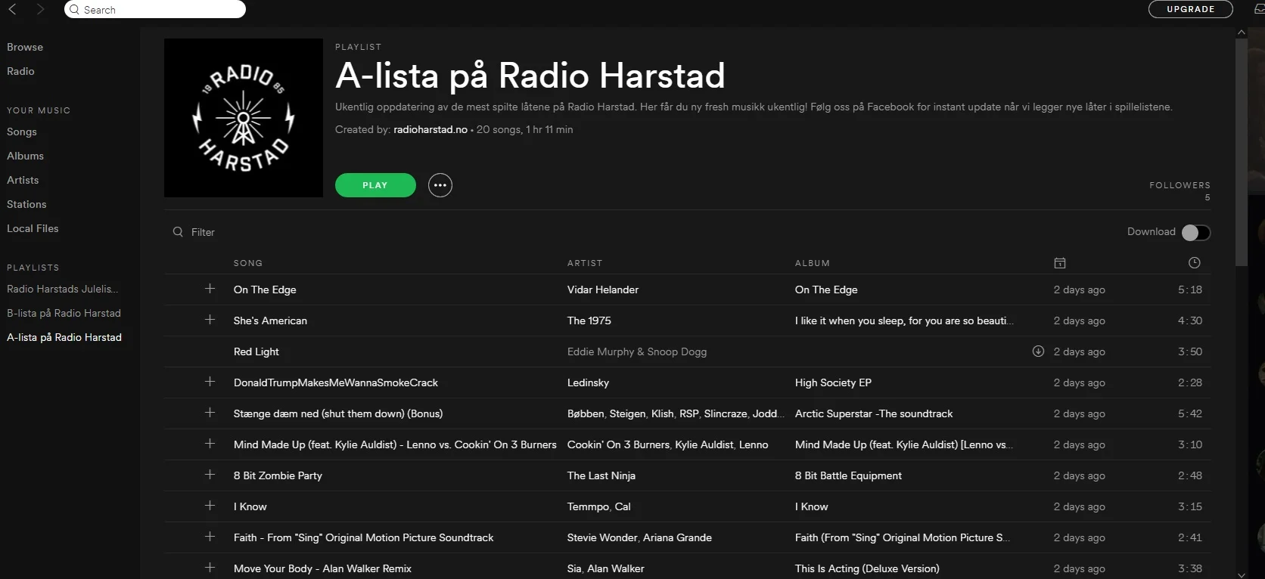This screenshot has height=579, width=1265.
Task: Open the radioharstad.no creator link
Action: point(430,129)
